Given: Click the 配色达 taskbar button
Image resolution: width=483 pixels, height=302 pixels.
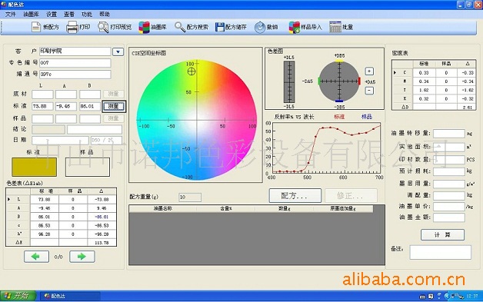Looking at the screenshot, I should pos(70,296).
